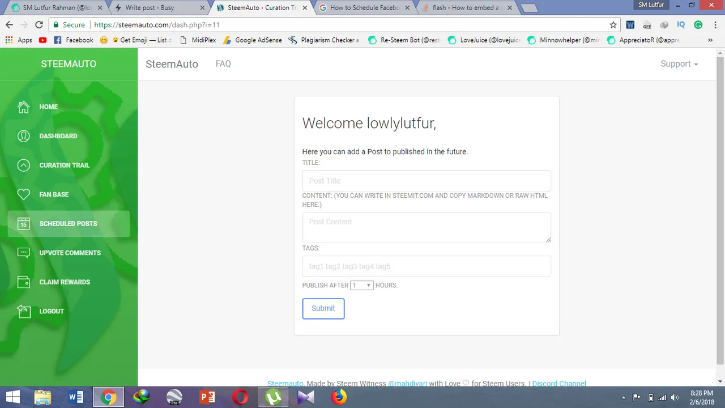Open the Grammarly extension icon

tap(698, 25)
